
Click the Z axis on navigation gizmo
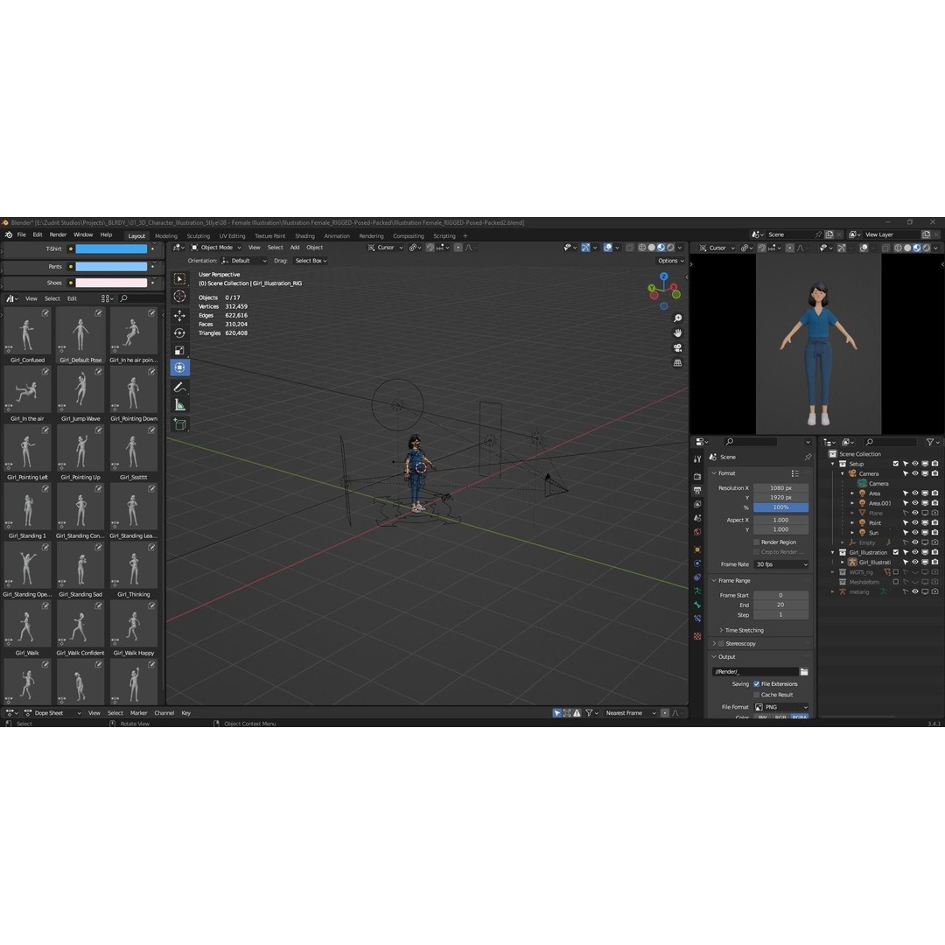click(663, 276)
